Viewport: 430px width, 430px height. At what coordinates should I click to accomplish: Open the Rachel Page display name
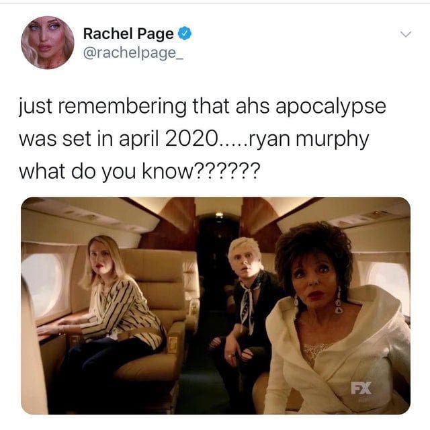(128, 34)
